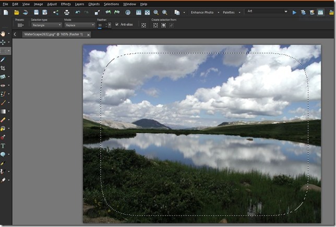The height and width of the screenshot is (227, 336).
Task: Select the Dropper tool
Action: point(3,60)
